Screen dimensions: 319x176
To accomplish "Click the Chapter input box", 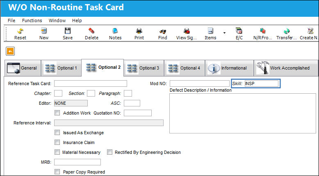I will coord(58,93).
